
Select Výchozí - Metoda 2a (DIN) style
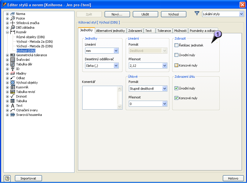(35, 42)
